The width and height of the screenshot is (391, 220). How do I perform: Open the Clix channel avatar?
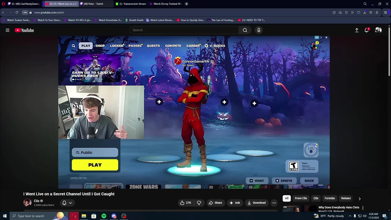click(x=27, y=203)
